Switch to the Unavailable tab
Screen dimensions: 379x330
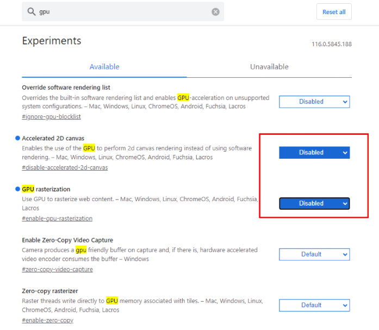click(x=269, y=67)
